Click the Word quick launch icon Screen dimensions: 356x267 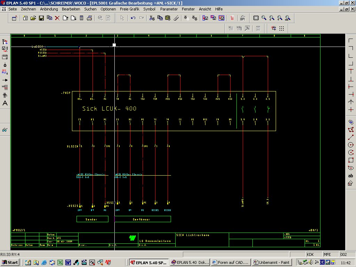[x=68, y=263]
